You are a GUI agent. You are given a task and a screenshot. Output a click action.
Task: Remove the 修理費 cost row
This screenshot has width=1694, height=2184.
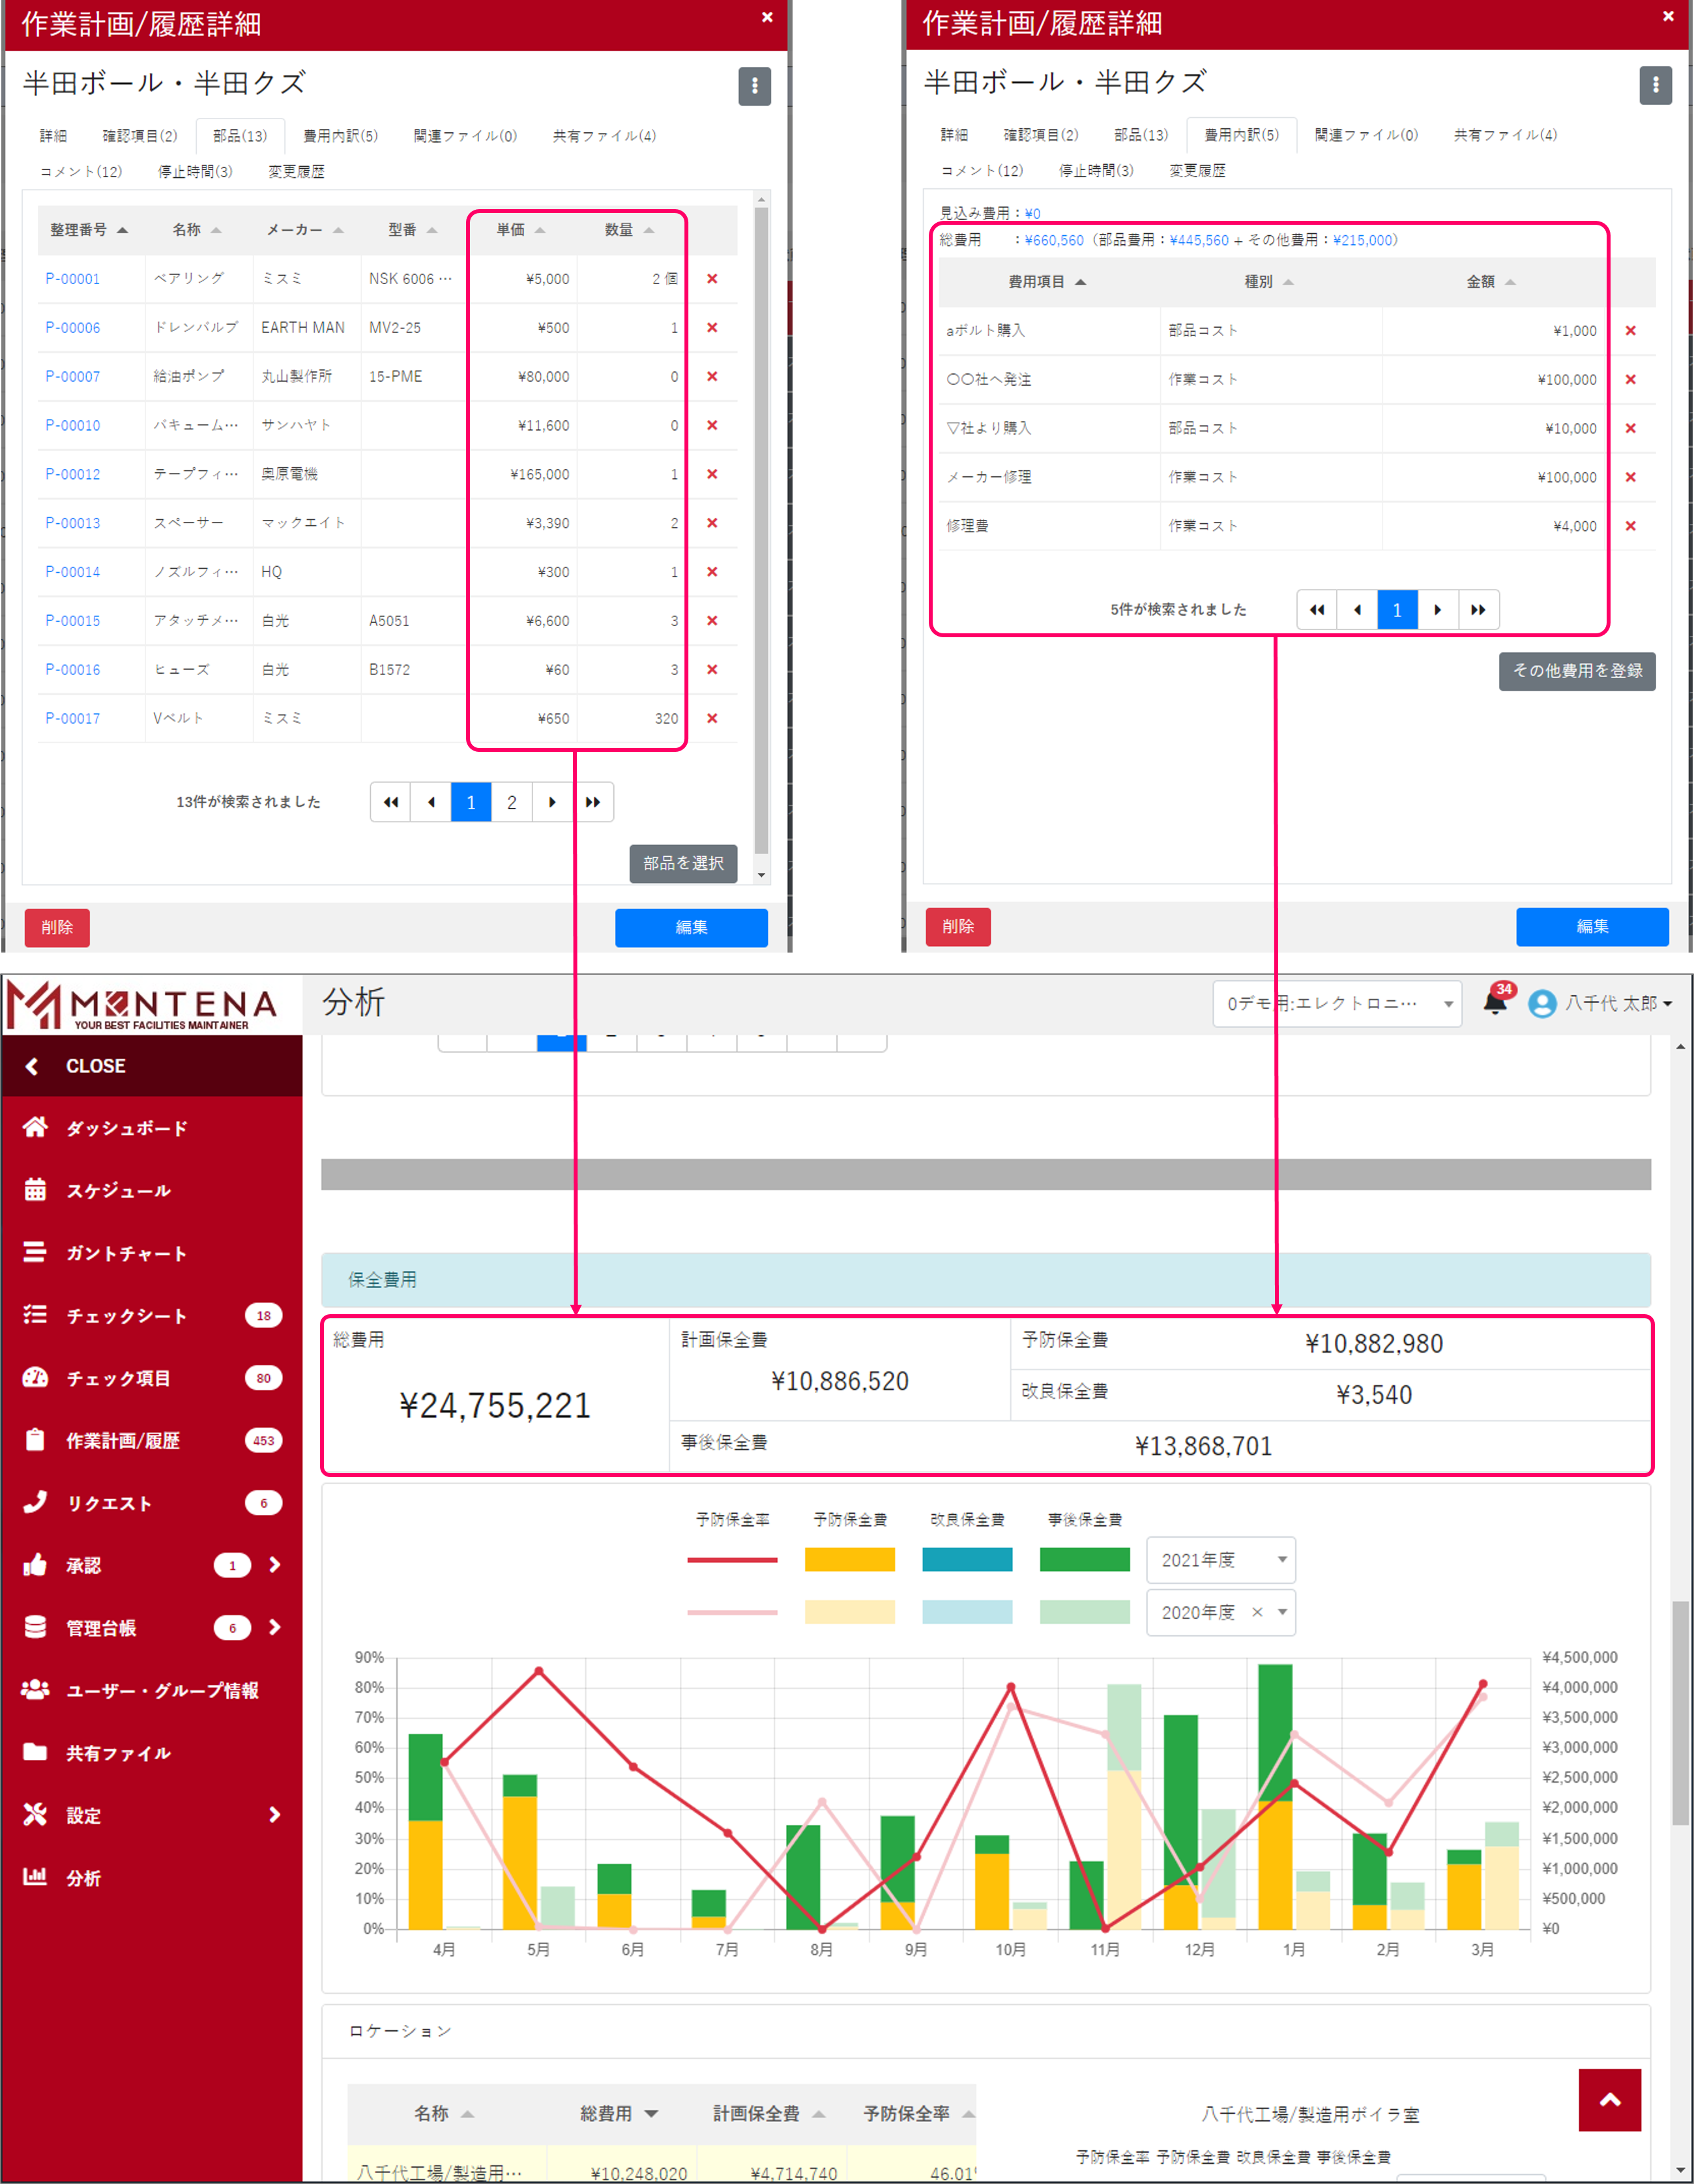pyautogui.click(x=1630, y=526)
